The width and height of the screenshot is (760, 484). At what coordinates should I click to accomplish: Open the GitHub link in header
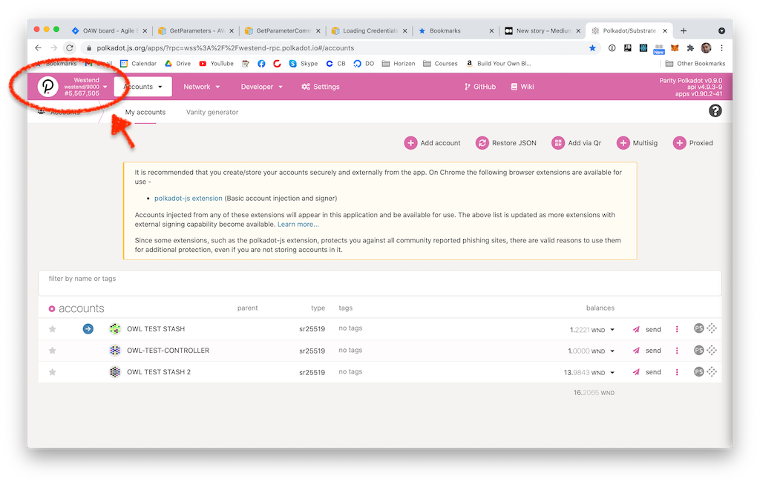pyautogui.click(x=480, y=87)
